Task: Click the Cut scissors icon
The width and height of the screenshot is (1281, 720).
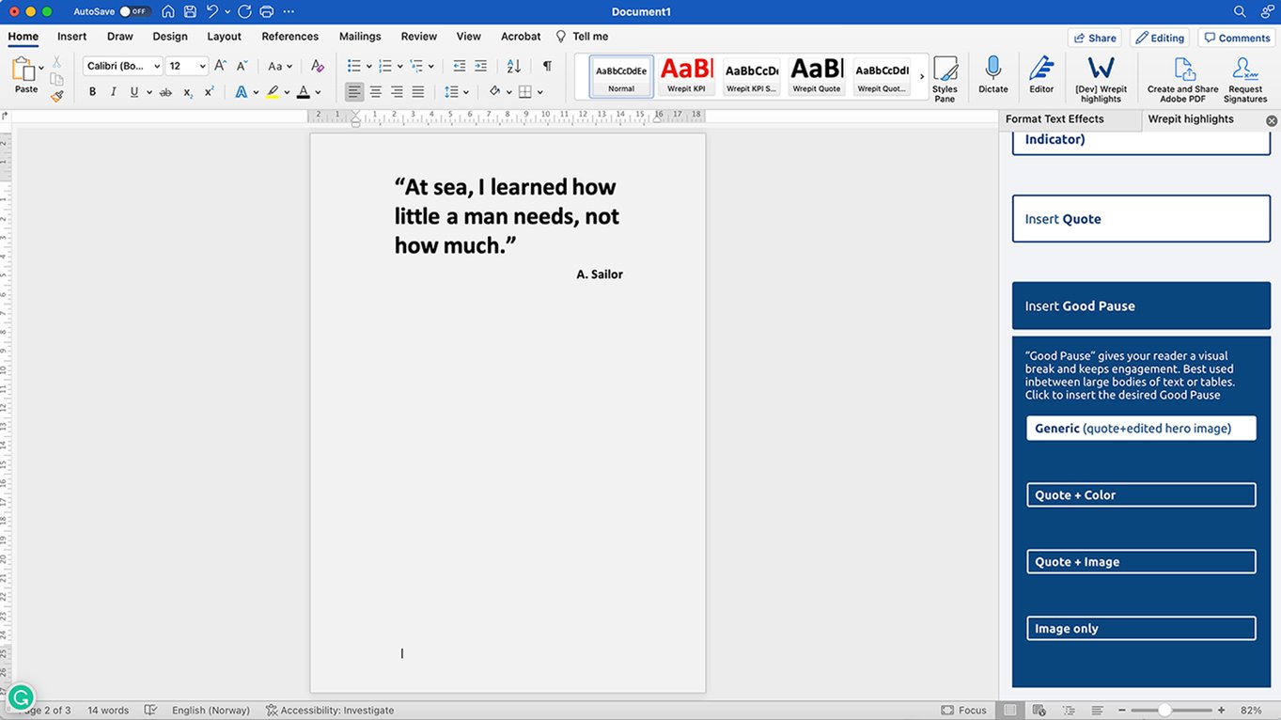Action: tap(56, 62)
